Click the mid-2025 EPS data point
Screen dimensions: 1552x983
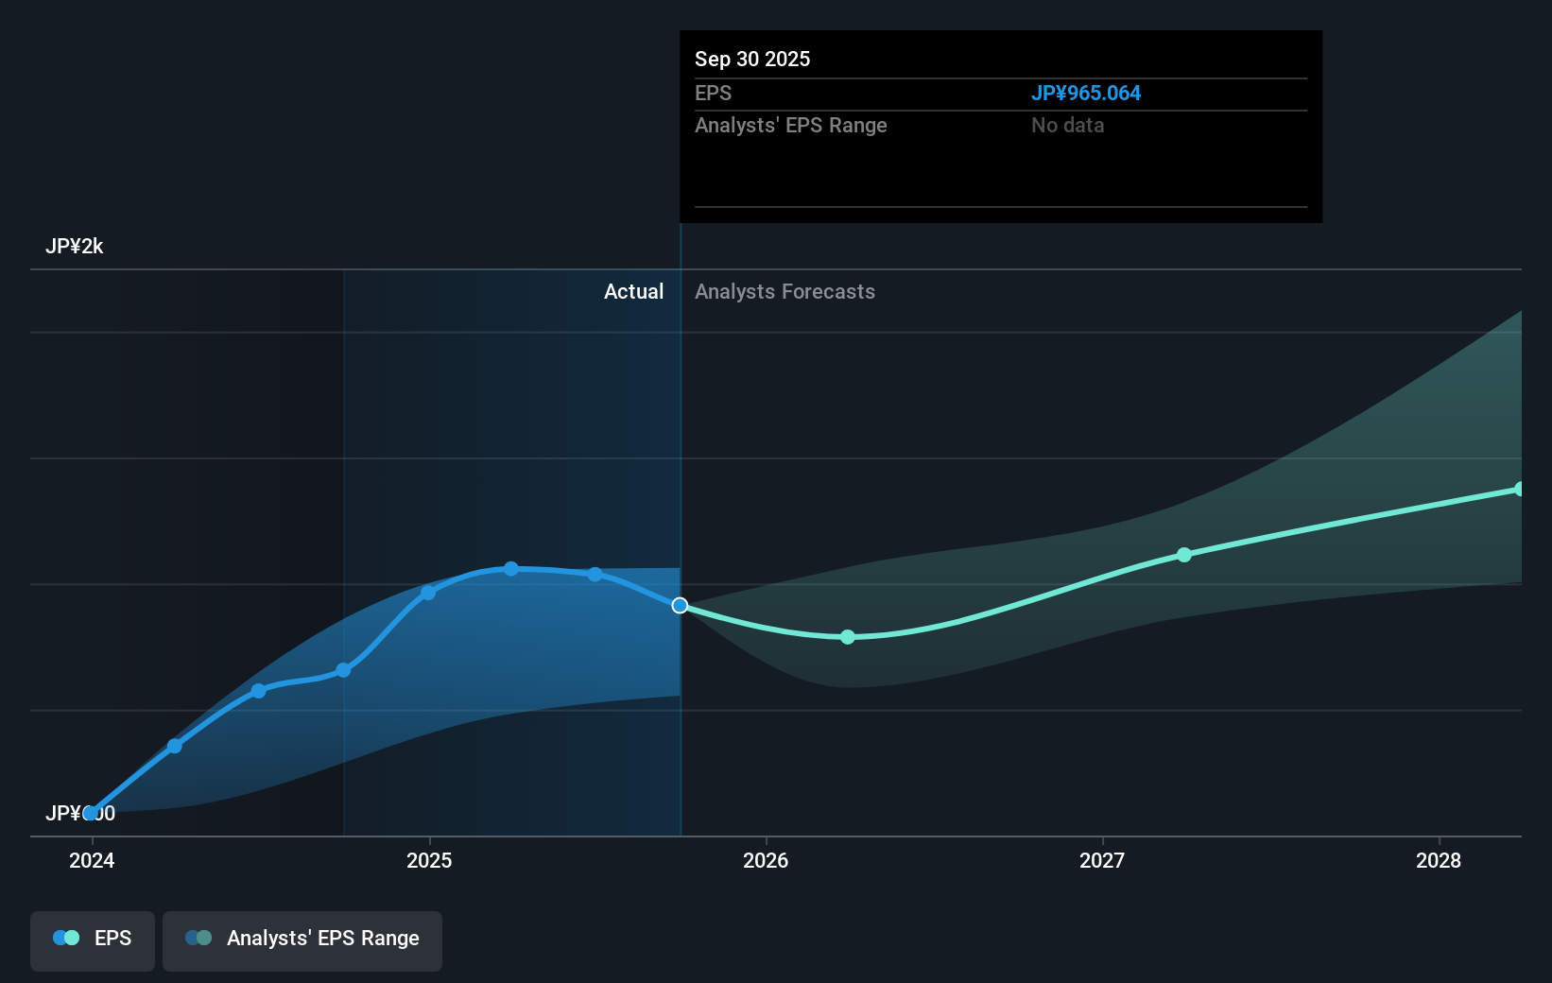click(595, 575)
